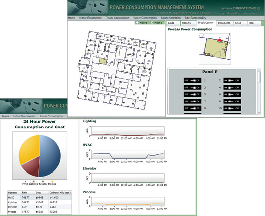Viewport: 265px width, 216px height.
Task: Click the Panel P scrollbar thumb
Action: [x=259, y=77]
